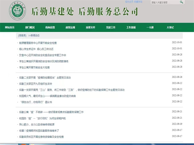The image size is (194, 145).
Task: Click the 信息库 breadcrumb link
Action: 22,36
